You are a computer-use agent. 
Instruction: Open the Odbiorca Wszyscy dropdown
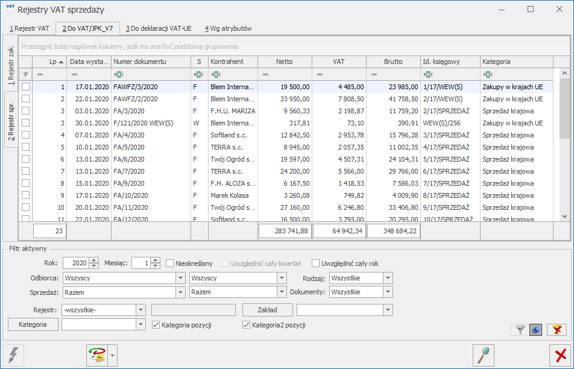(x=181, y=279)
